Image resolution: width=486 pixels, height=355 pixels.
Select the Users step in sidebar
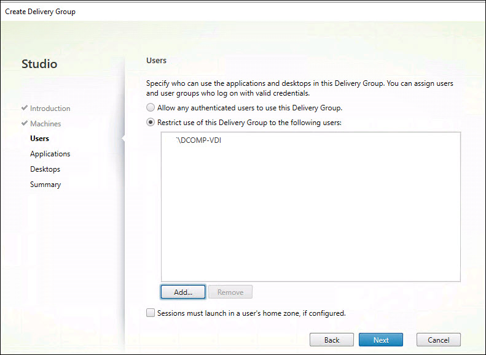click(x=39, y=139)
